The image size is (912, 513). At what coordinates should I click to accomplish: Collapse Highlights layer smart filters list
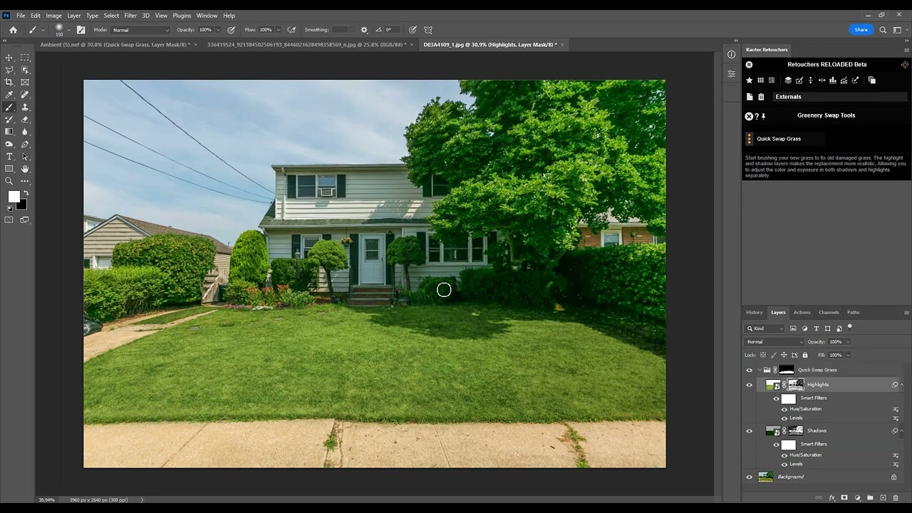click(x=902, y=385)
